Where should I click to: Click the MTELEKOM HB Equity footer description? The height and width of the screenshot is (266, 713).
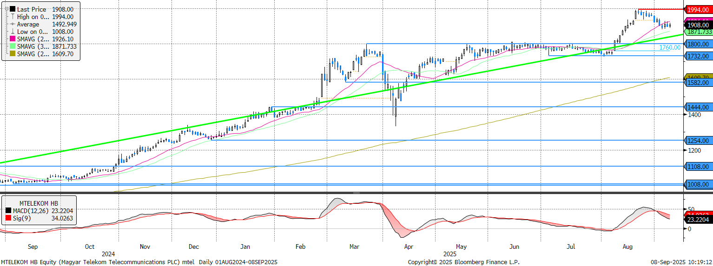point(139,262)
